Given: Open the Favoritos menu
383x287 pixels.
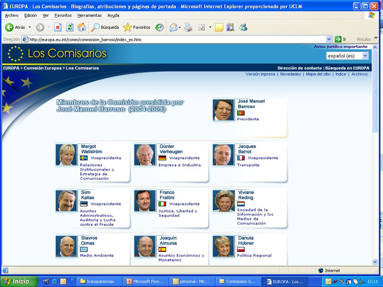Looking at the screenshot, I should pos(63,16).
